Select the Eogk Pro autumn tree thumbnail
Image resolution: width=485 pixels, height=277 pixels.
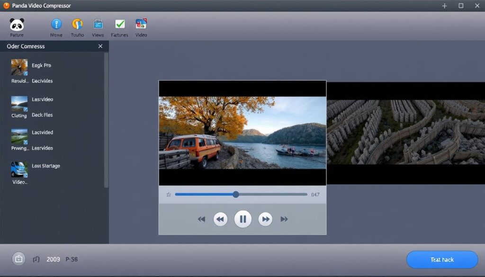click(x=19, y=67)
